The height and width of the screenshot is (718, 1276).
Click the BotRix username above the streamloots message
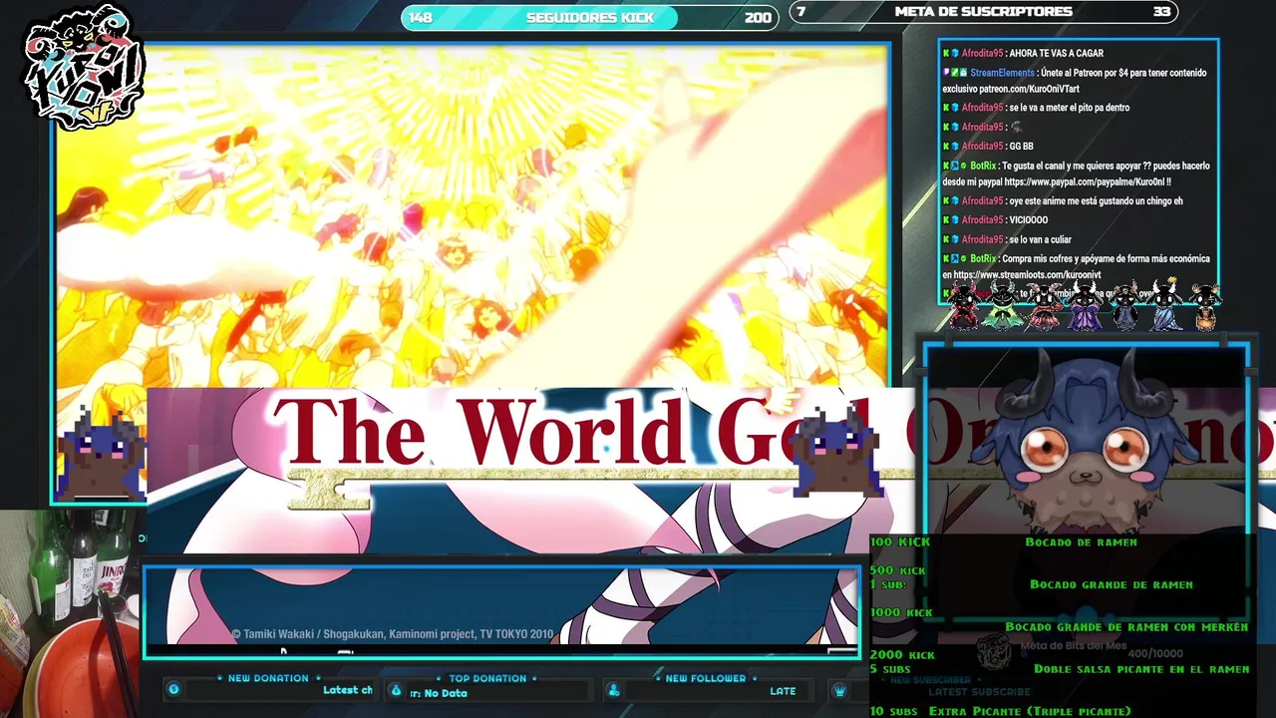(x=983, y=258)
